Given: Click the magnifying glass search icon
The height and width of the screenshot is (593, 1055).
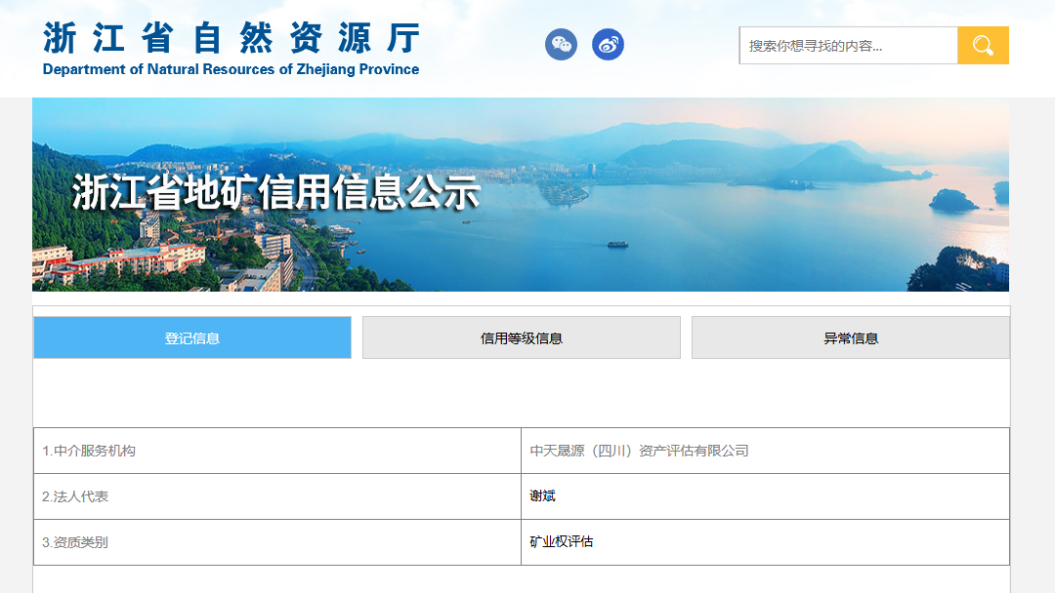Looking at the screenshot, I should click(983, 44).
